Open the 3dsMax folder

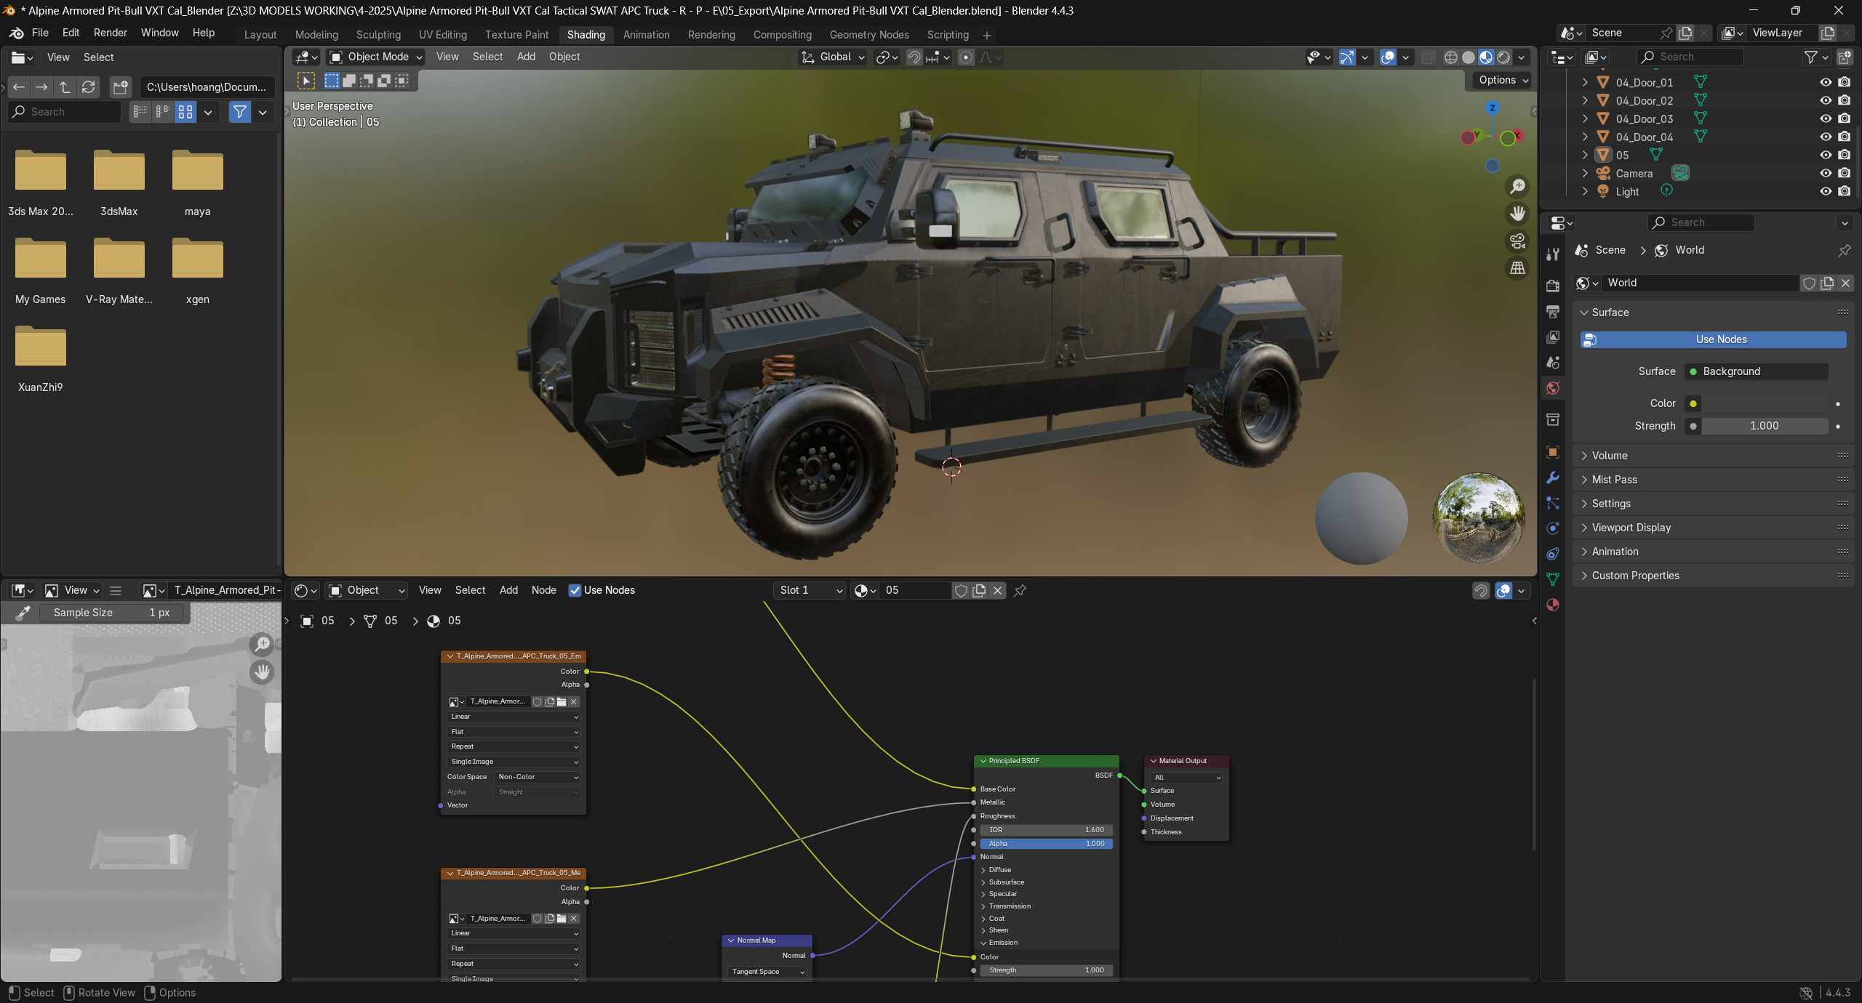119,183
